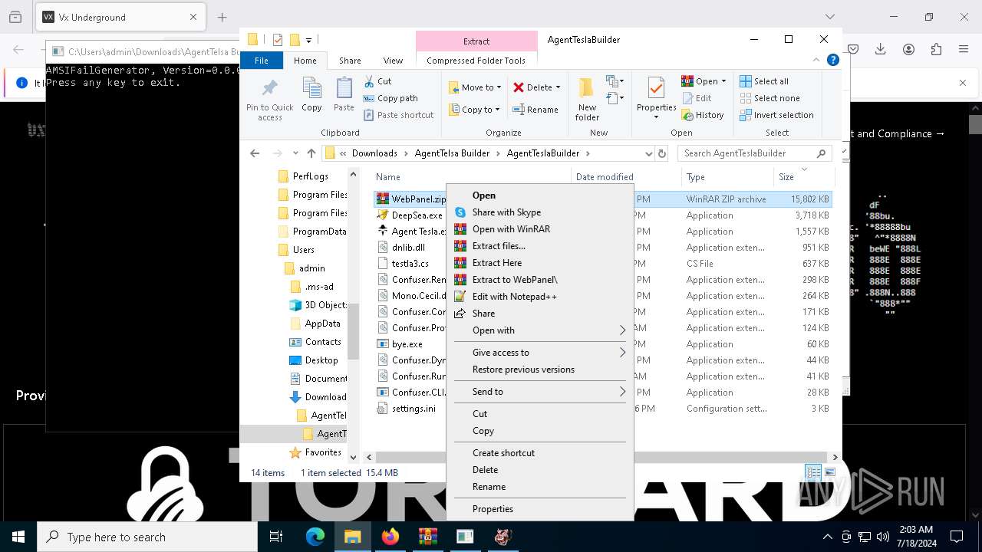
Task: Expand the Send to submenu
Action: [x=540, y=392]
